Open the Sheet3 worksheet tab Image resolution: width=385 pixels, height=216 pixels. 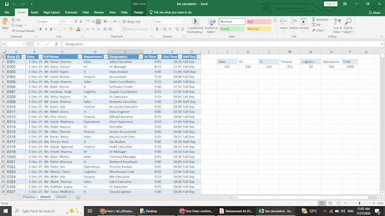pyautogui.click(x=61, y=197)
